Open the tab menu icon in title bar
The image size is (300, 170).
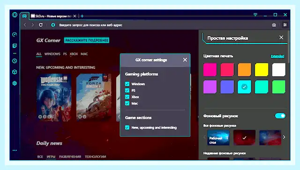(255, 15)
